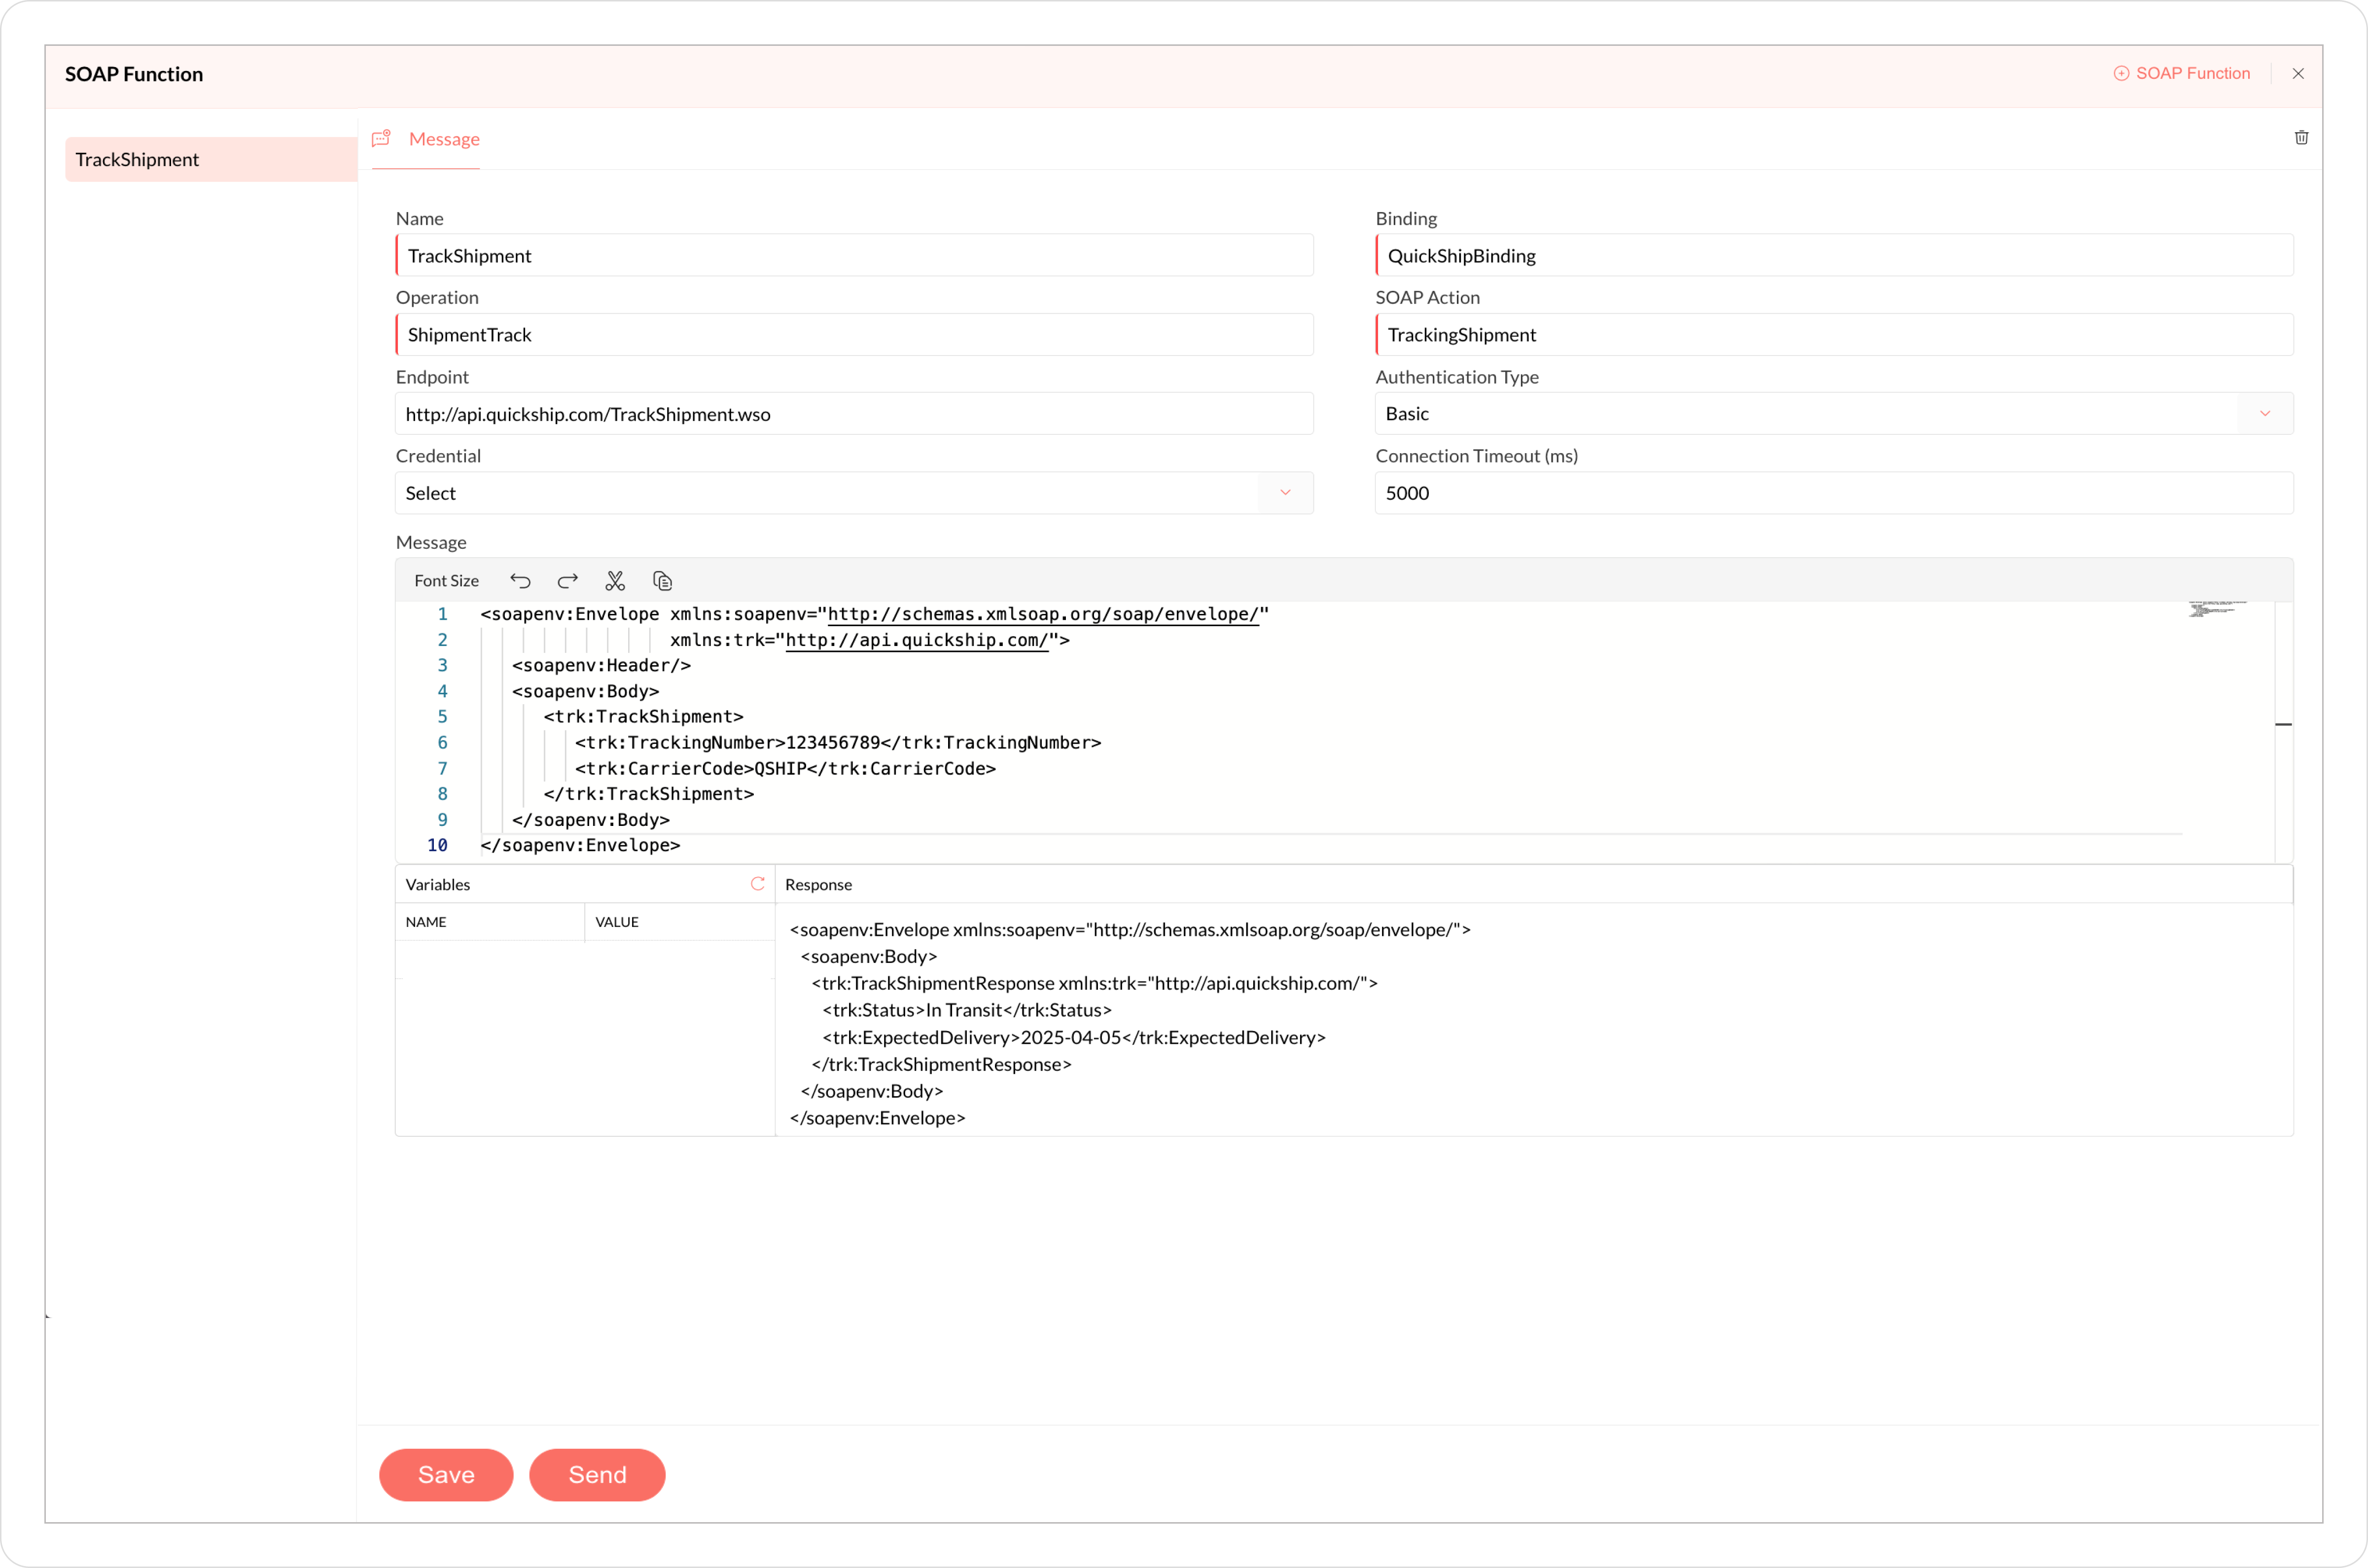Viewport: 2368px width, 1568px height.
Task: Cut selection with scissors icon
Action: click(615, 581)
